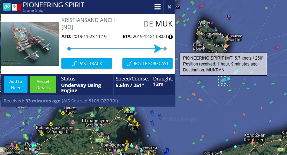Click the Past Track button
287x155 pixels.
[86, 63]
